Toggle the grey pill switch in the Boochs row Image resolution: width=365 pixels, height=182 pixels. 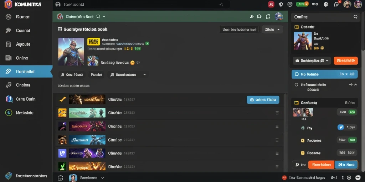tap(347, 153)
